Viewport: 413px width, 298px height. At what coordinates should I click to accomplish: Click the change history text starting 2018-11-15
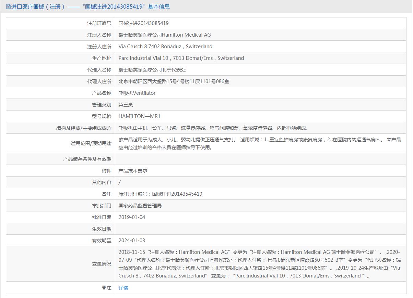[x=260, y=264]
